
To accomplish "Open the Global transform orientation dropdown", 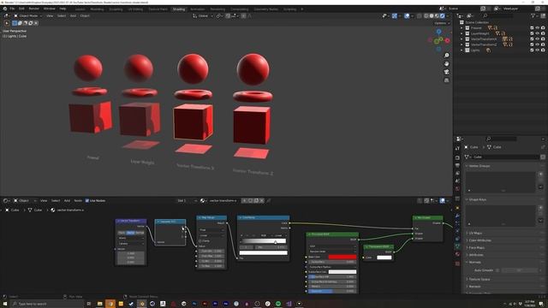I will (x=203, y=15).
